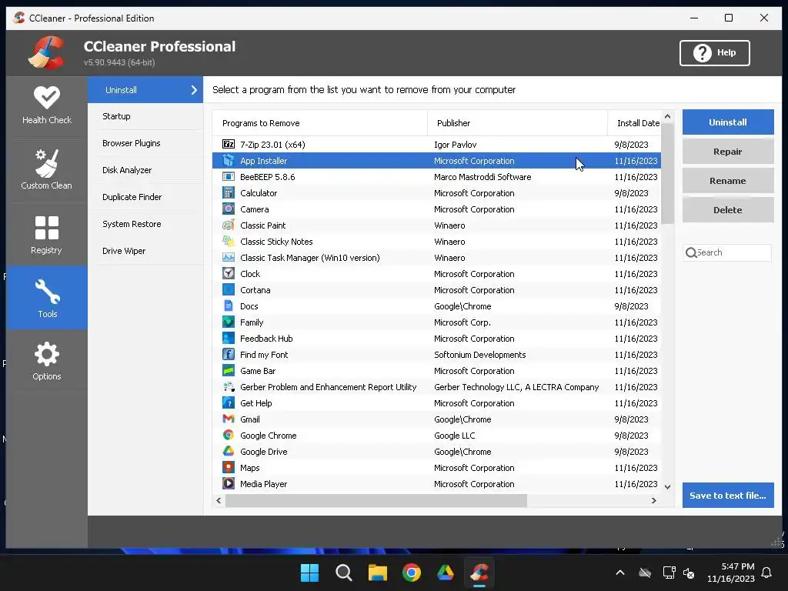Screen dimensions: 788x591
Task: Open Google Drive from taskbar
Action: [446, 573]
